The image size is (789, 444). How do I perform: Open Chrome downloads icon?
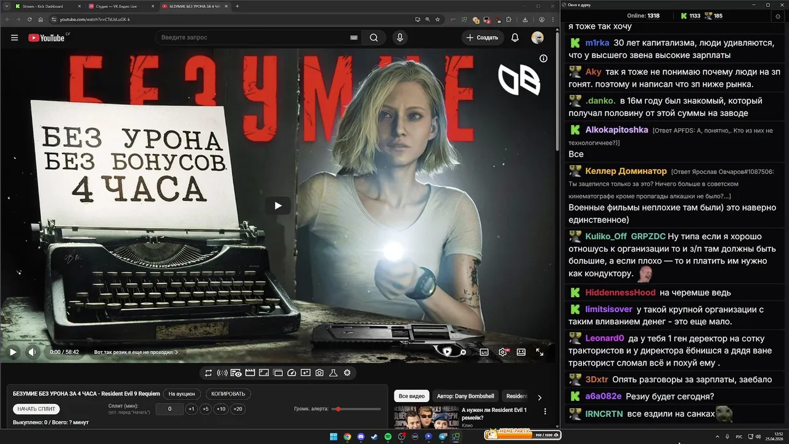click(525, 19)
